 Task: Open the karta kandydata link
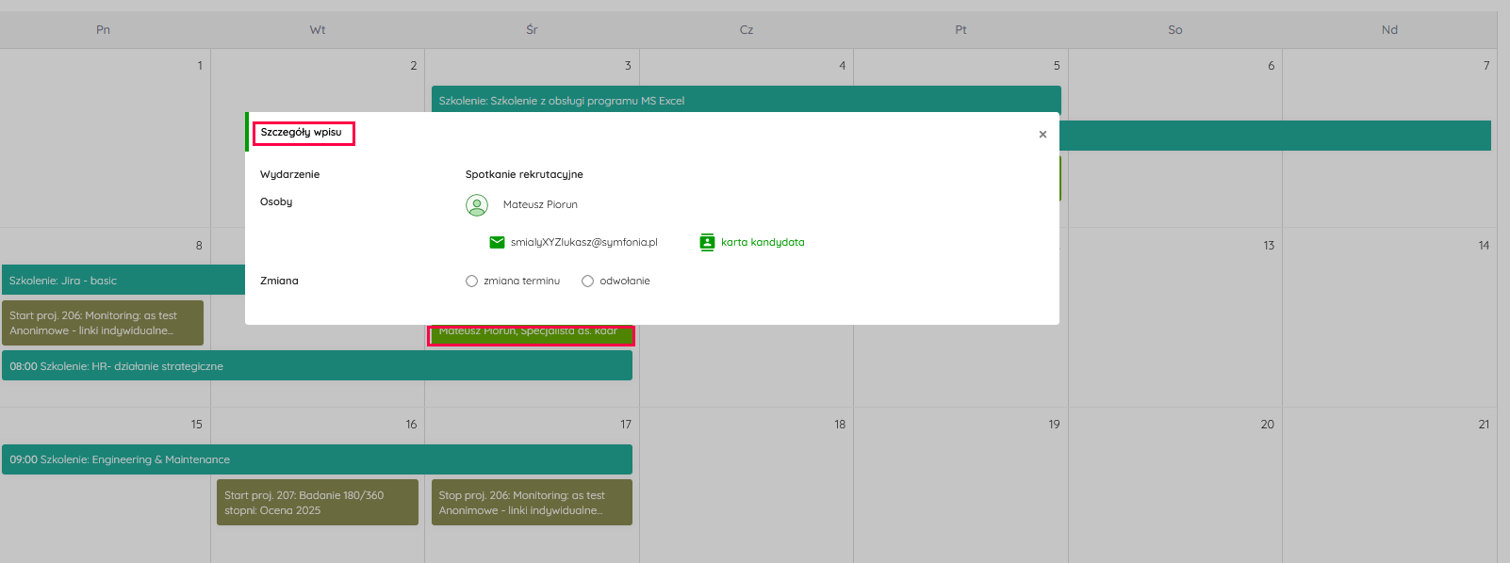(x=763, y=243)
